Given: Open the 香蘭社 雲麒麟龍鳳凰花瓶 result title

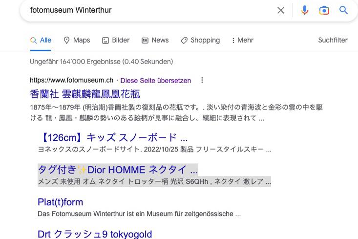Looking at the screenshot, I should (x=84, y=93).
